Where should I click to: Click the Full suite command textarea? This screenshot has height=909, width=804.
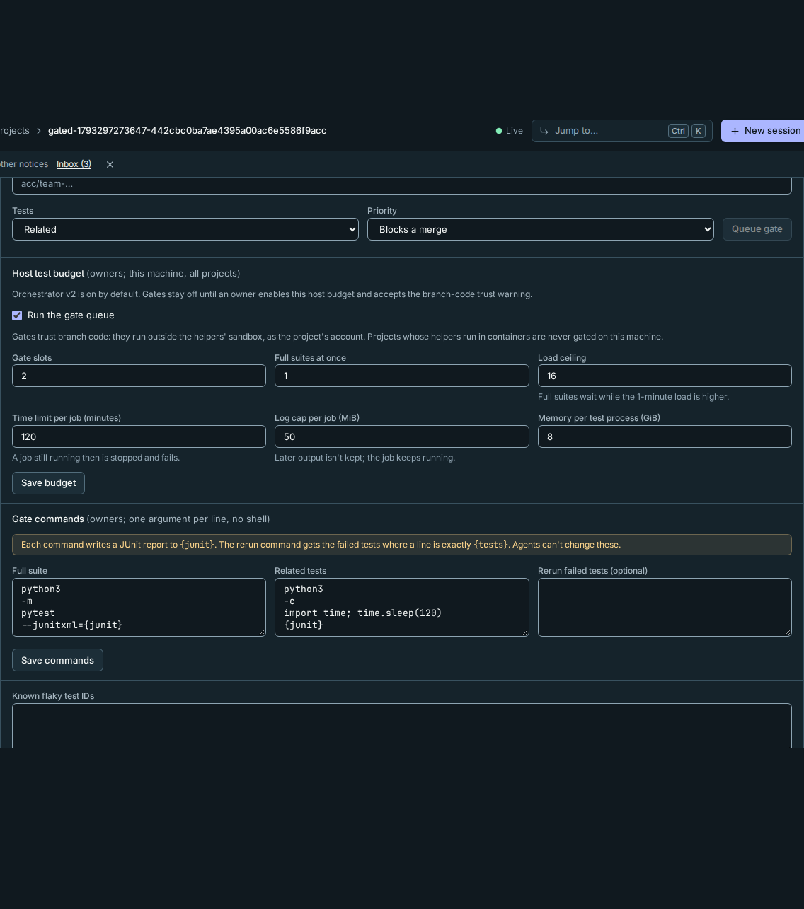(139, 607)
